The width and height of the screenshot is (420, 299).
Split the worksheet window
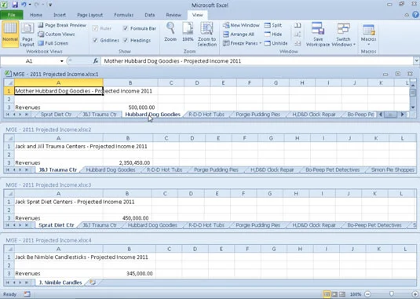pyautogui.click(x=273, y=25)
